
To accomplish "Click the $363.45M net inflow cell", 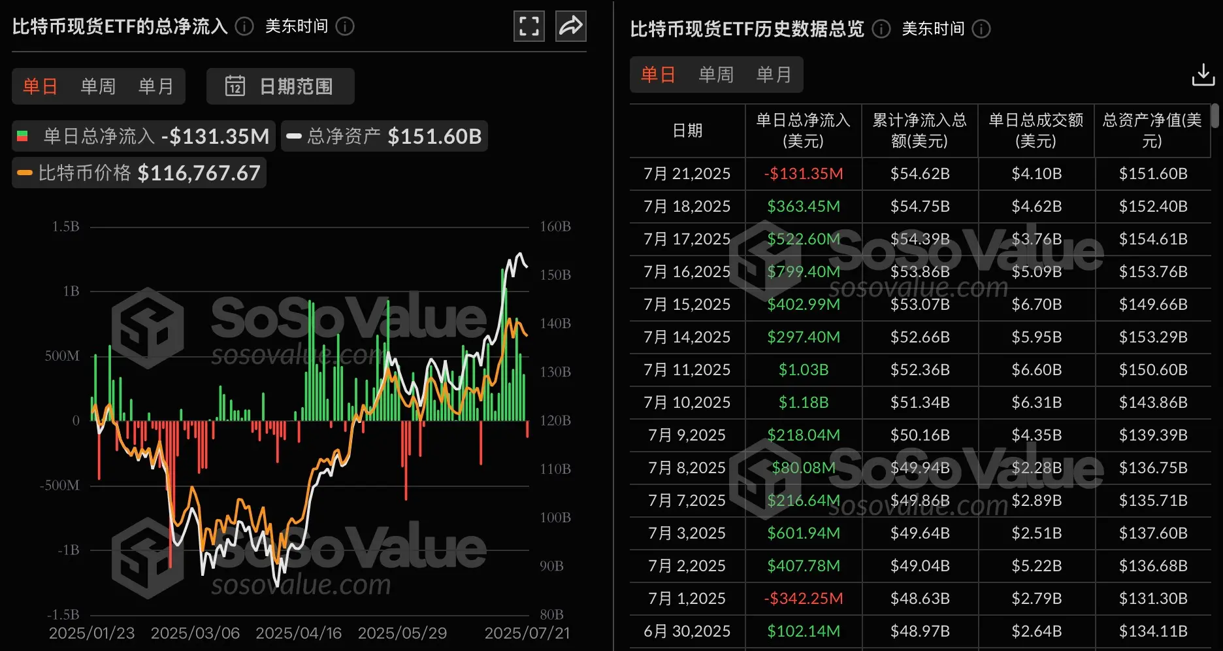I will click(x=804, y=207).
